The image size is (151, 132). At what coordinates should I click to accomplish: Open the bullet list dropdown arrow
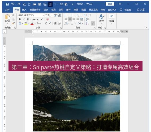point(69,15)
